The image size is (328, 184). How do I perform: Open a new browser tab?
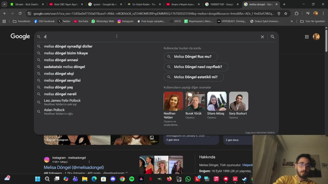(284, 4)
